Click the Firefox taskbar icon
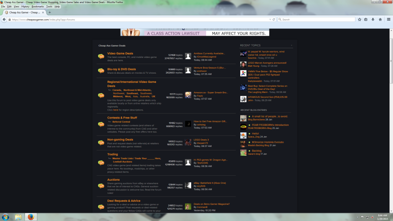This screenshot has width=393, height=221. (x=31, y=217)
